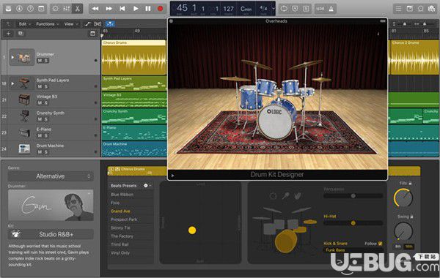Toggle the Follow checkbox for Kick & Snare
This screenshot has height=278, width=440.
380,244
